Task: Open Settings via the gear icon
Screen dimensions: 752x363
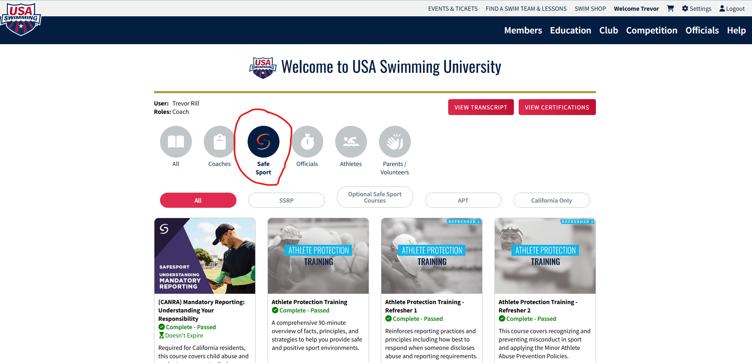Action: coord(685,8)
